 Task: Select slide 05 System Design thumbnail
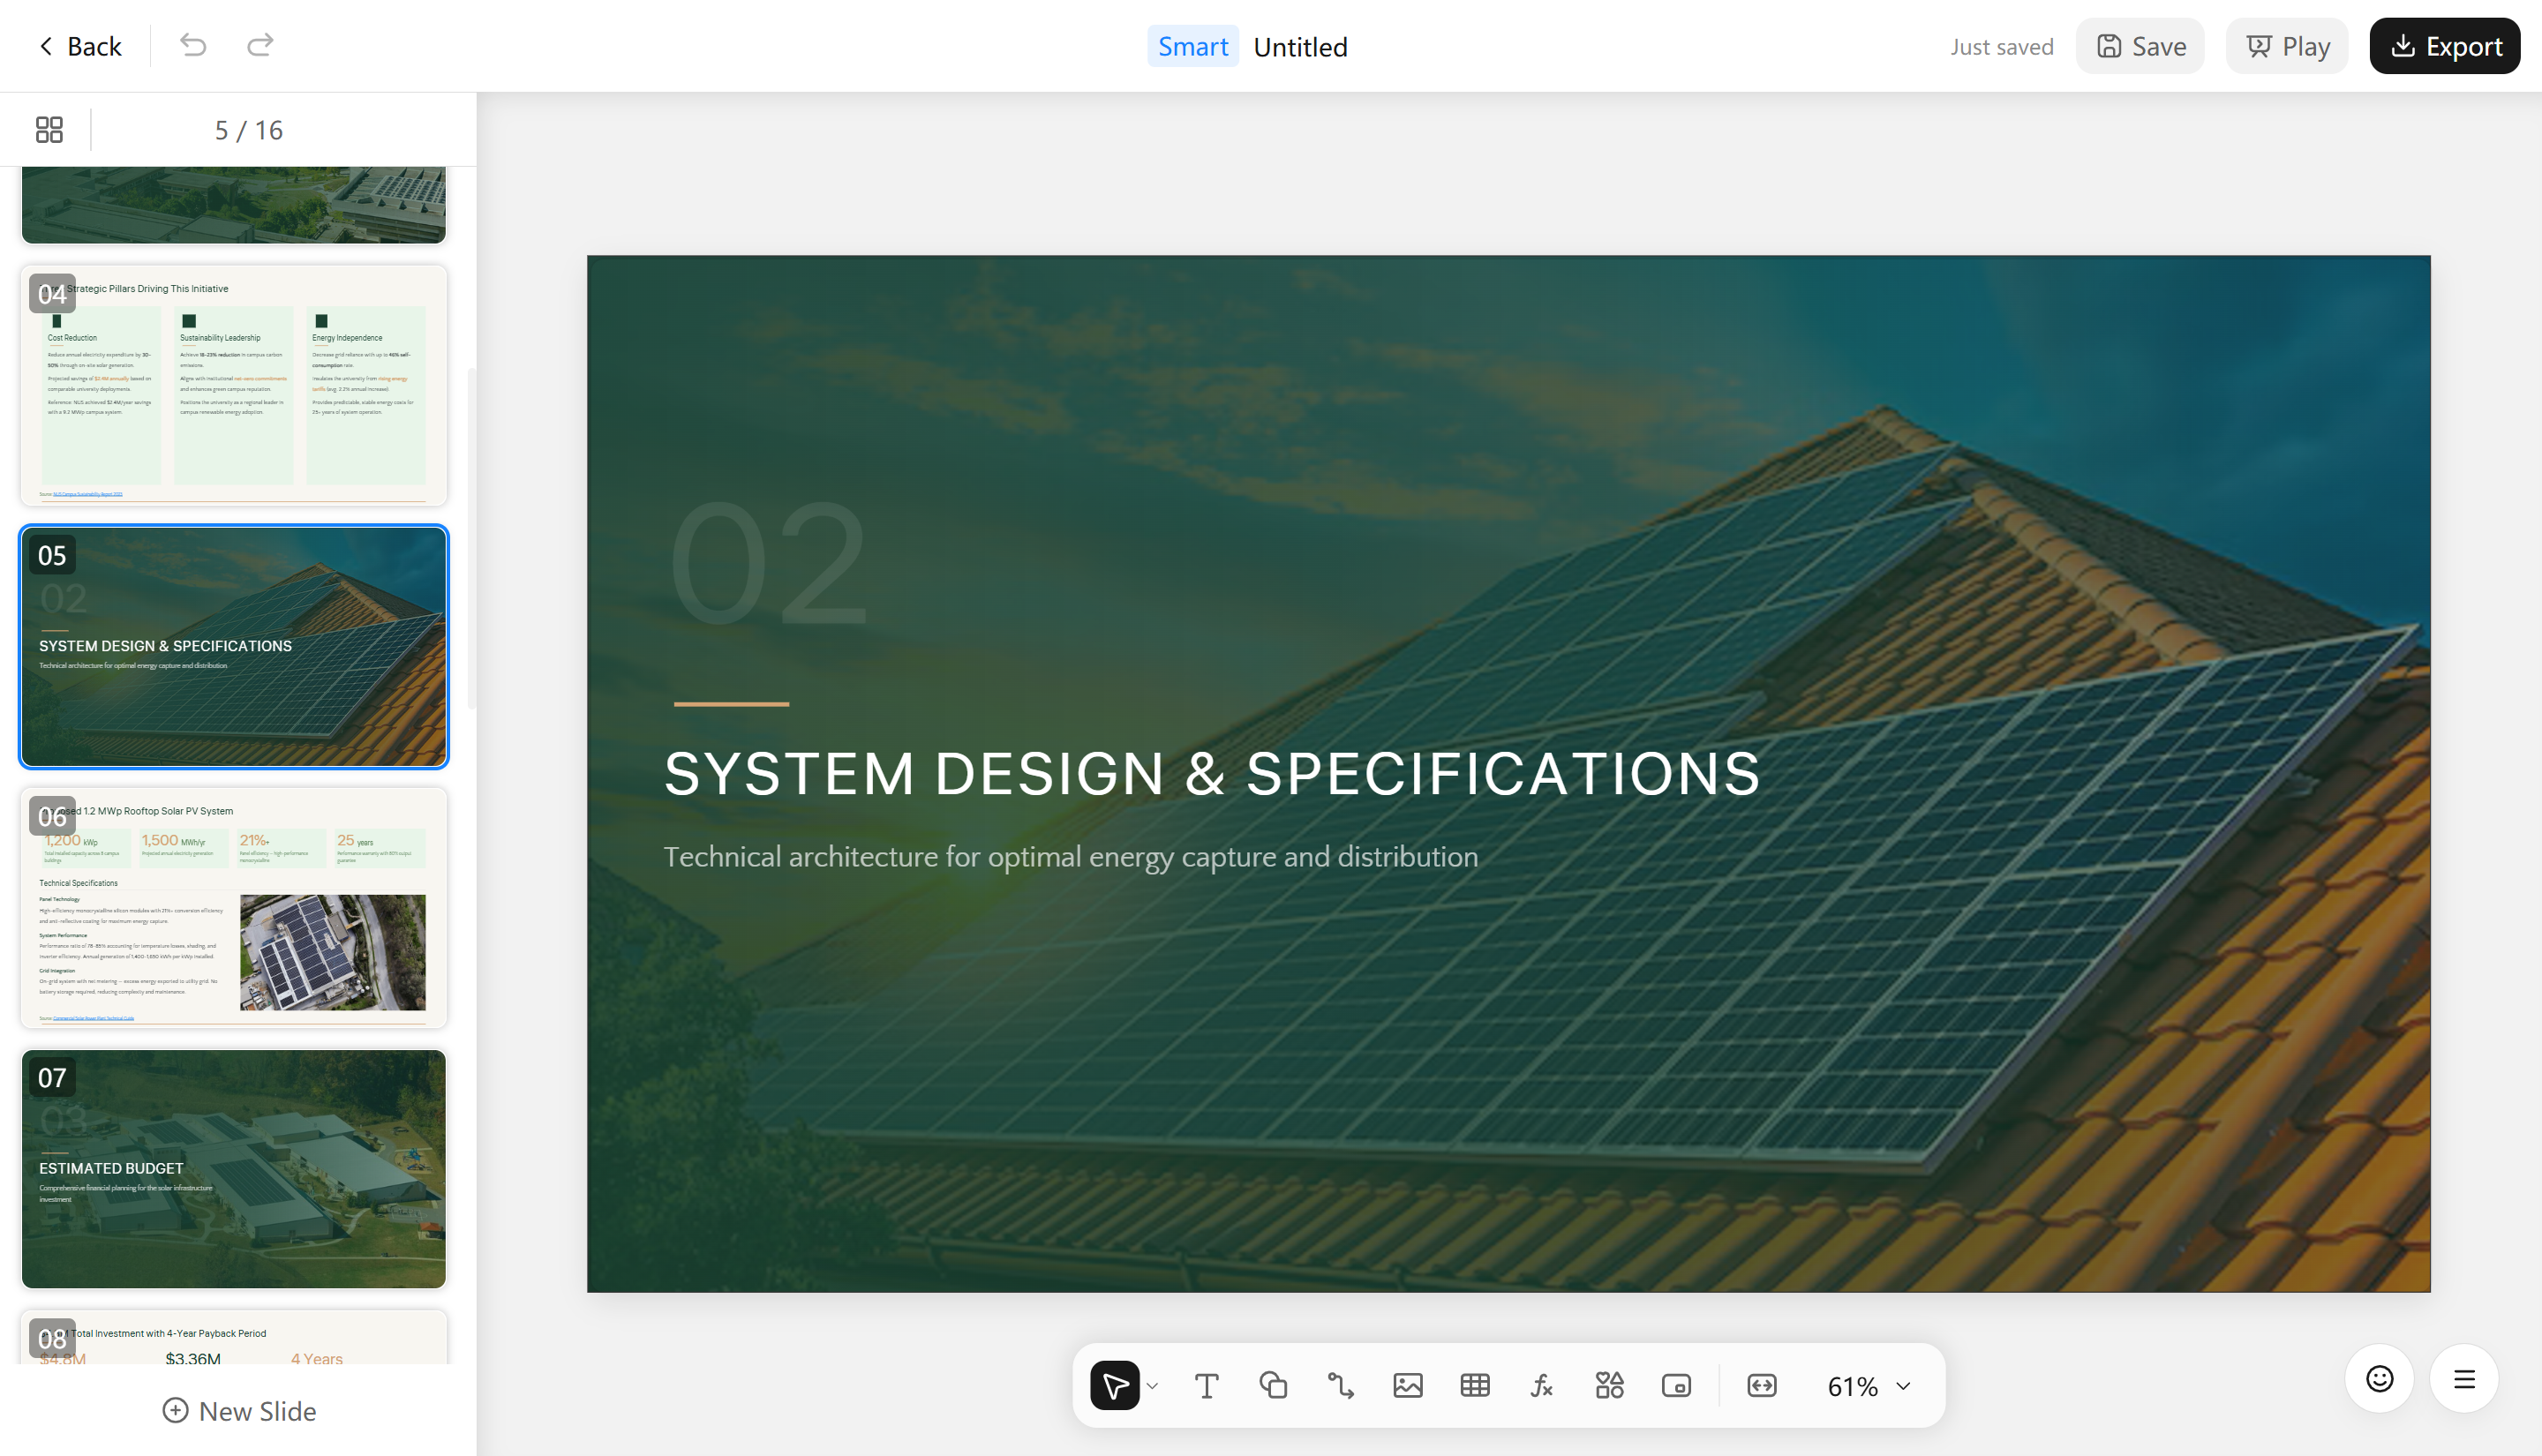[x=234, y=647]
